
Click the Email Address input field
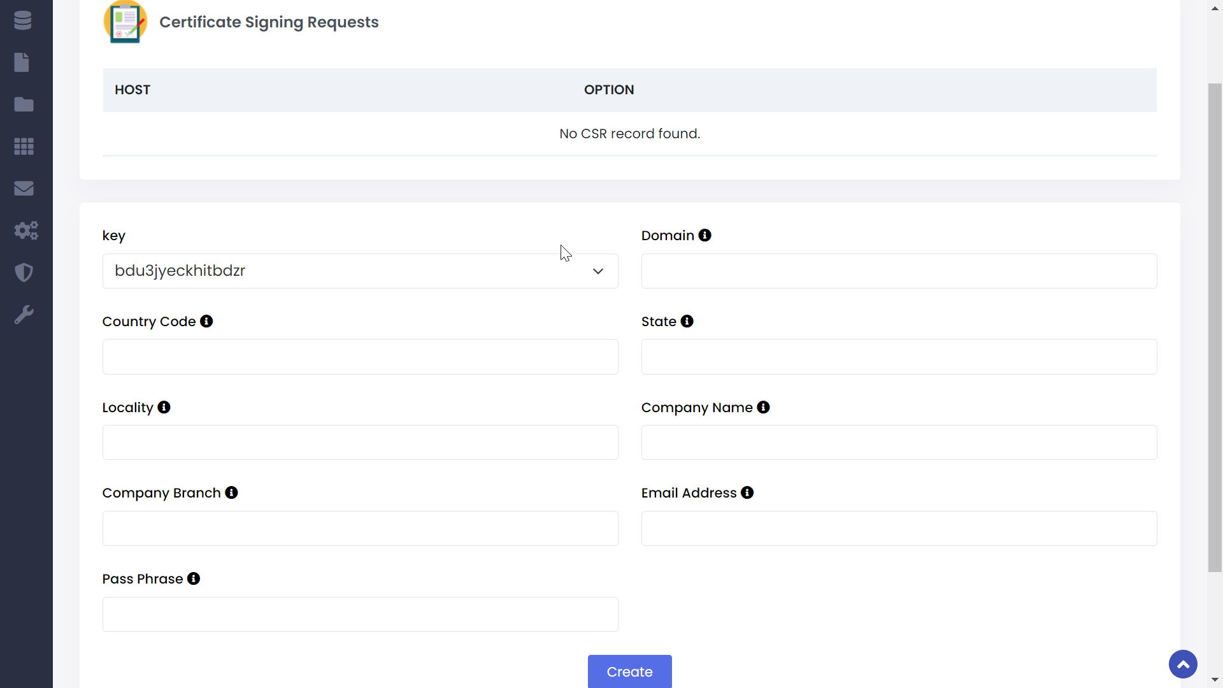click(899, 528)
